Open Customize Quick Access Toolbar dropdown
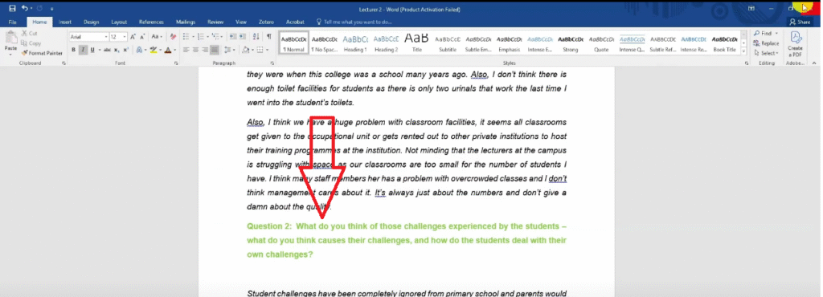 51,9
